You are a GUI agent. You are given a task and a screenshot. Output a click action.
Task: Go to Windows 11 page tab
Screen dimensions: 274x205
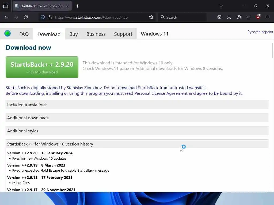tap(155, 34)
